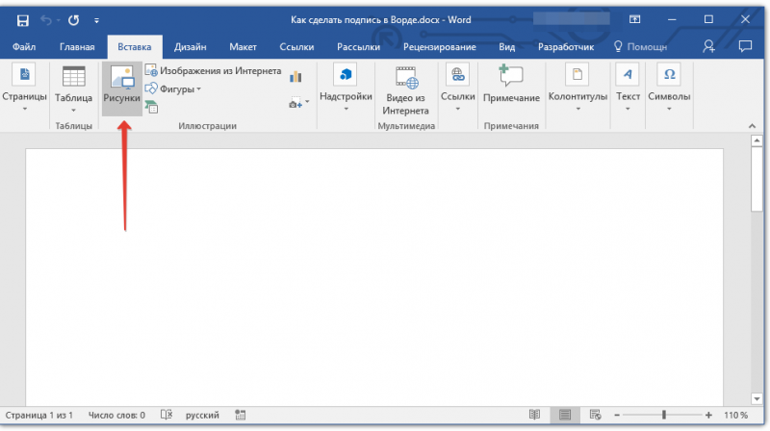Click the spelling check book icon
The width and height of the screenshot is (770, 431).
point(167,415)
